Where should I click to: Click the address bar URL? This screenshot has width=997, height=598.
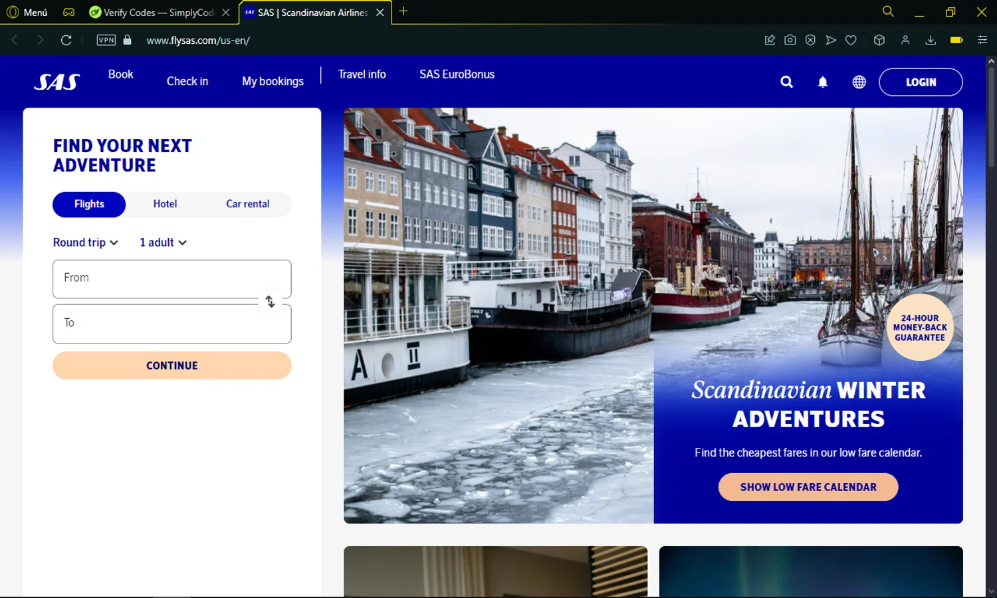[198, 40]
